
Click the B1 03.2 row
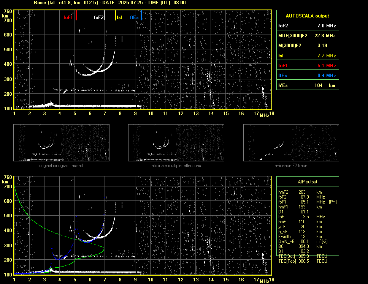tap(293, 251)
